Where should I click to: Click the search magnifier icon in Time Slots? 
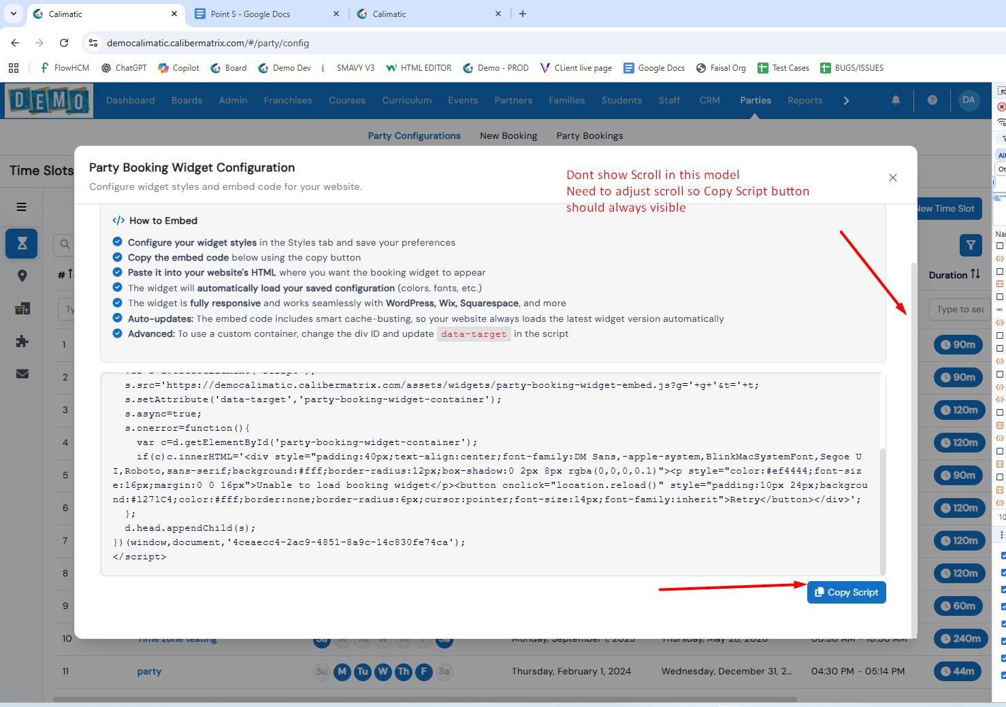pyautogui.click(x=65, y=244)
